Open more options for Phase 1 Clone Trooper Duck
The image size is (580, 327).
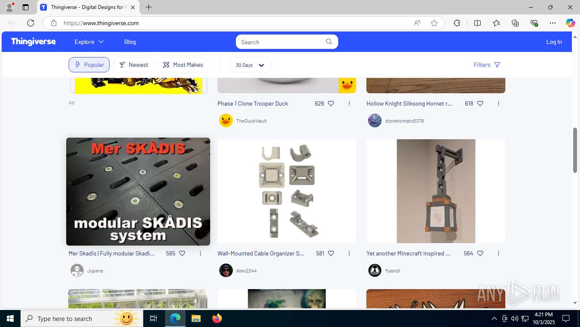[x=349, y=103]
